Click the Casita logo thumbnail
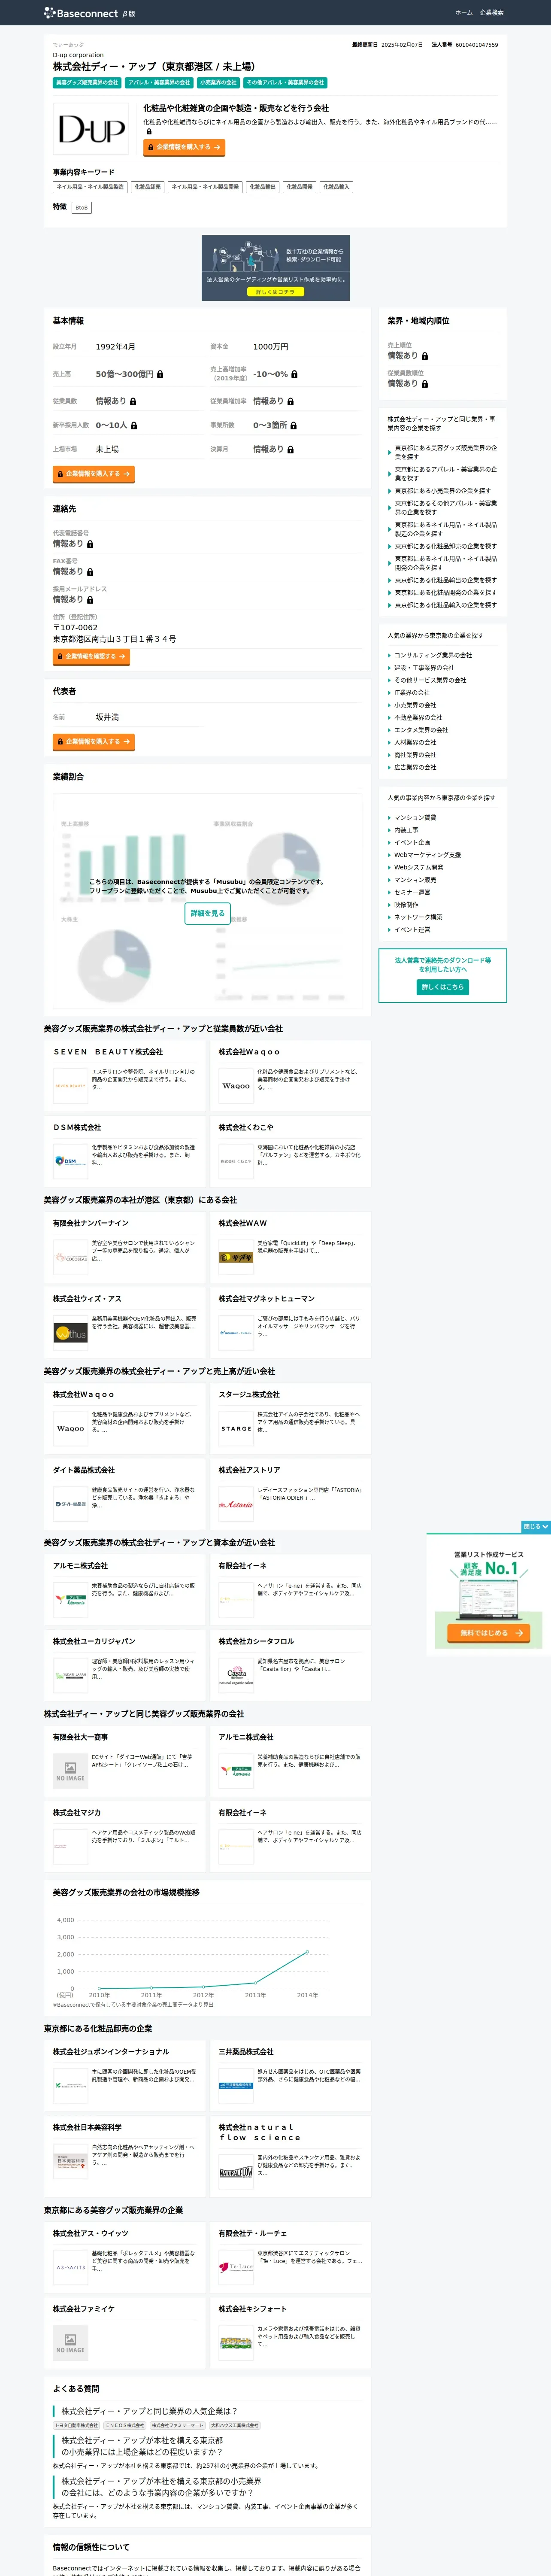The height and width of the screenshot is (2576, 551). point(236,1675)
